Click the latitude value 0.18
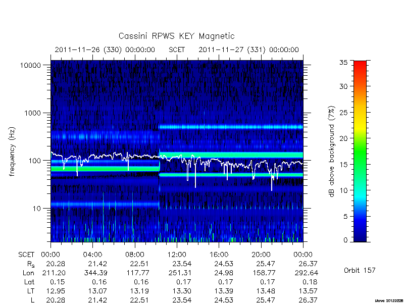This screenshot has height=303, width=404. (310, 282)
